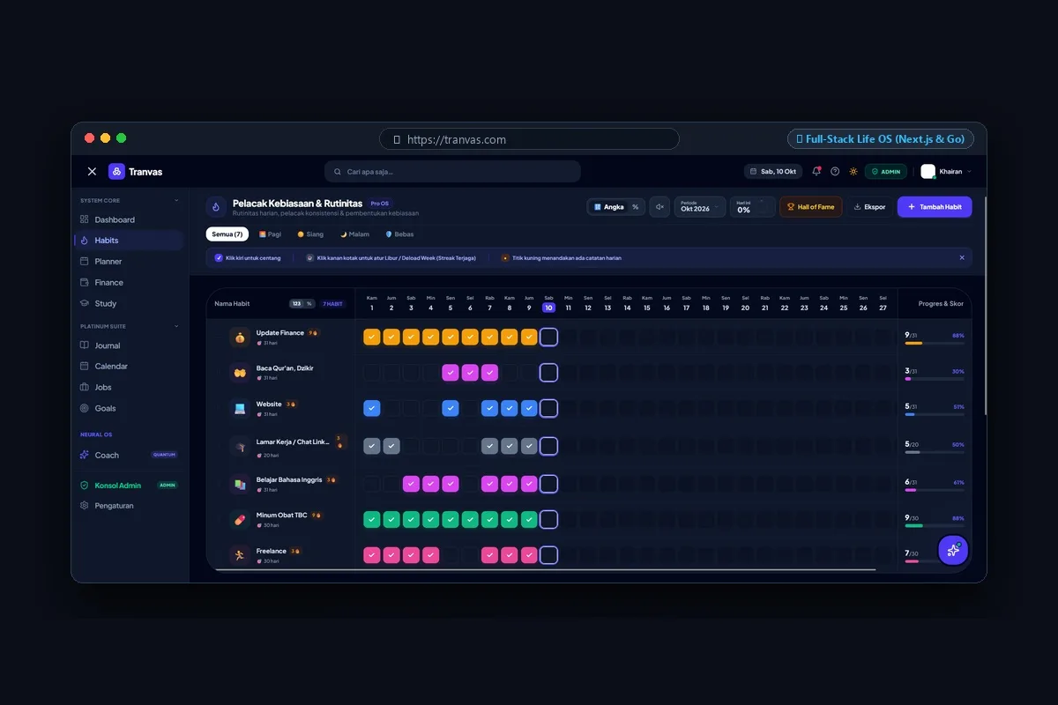Click the Baca Qur'an praying hands icon

tap(239, 373)
